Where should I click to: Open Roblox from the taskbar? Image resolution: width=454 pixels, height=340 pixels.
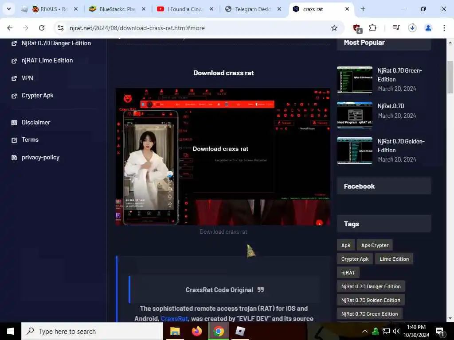click(240, 331)
